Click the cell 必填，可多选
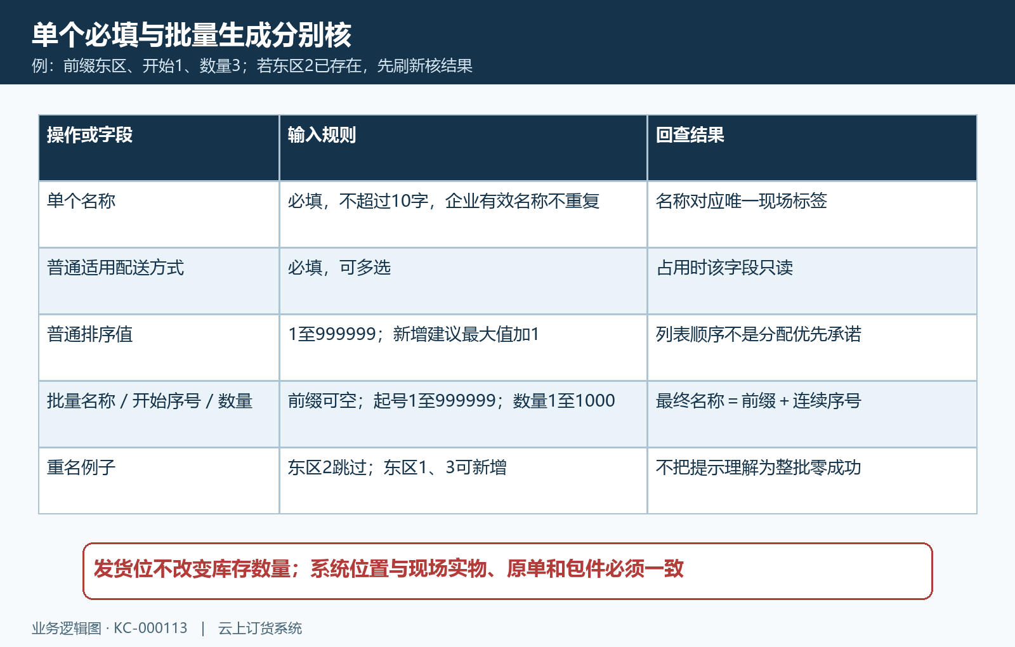The height and width of the screenshot is (647, 1015). [x=463, y=281]
